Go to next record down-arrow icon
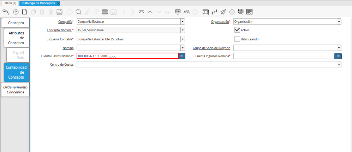 pos(159,12)
